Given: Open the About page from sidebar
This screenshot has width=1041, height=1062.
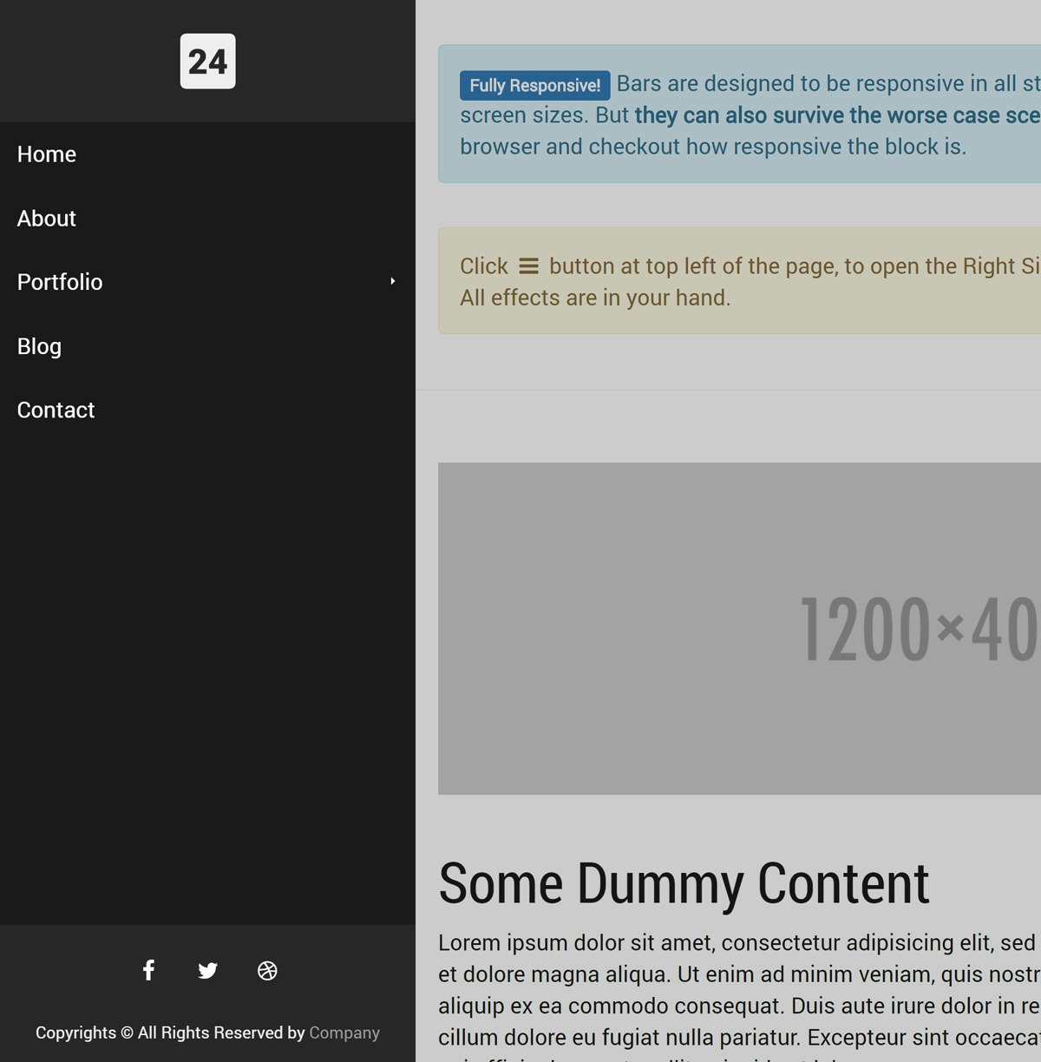Looking at the screenshot, I should 46,219.
